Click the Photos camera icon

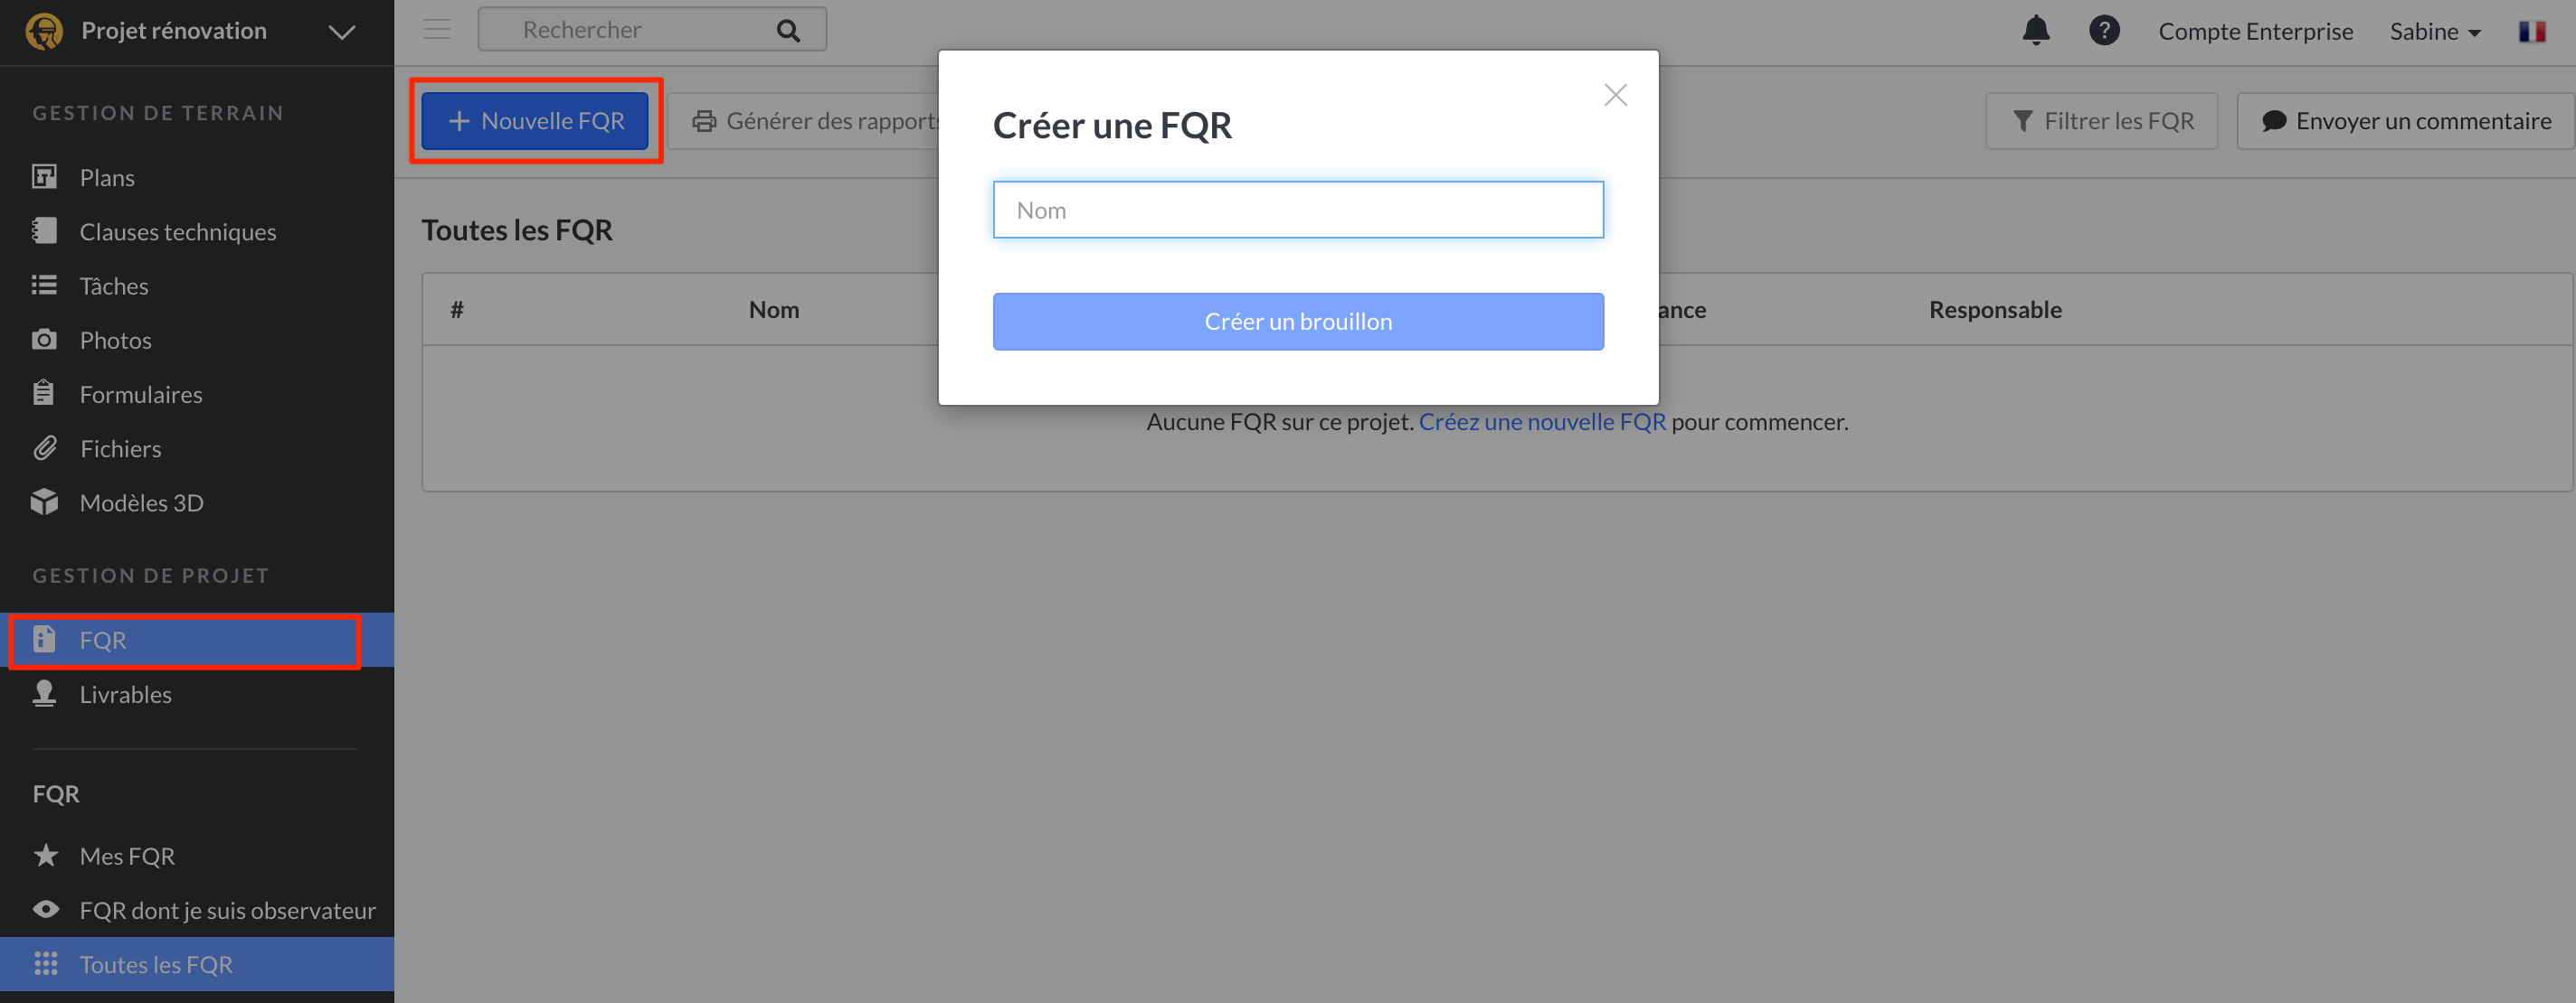coord(44,340)
